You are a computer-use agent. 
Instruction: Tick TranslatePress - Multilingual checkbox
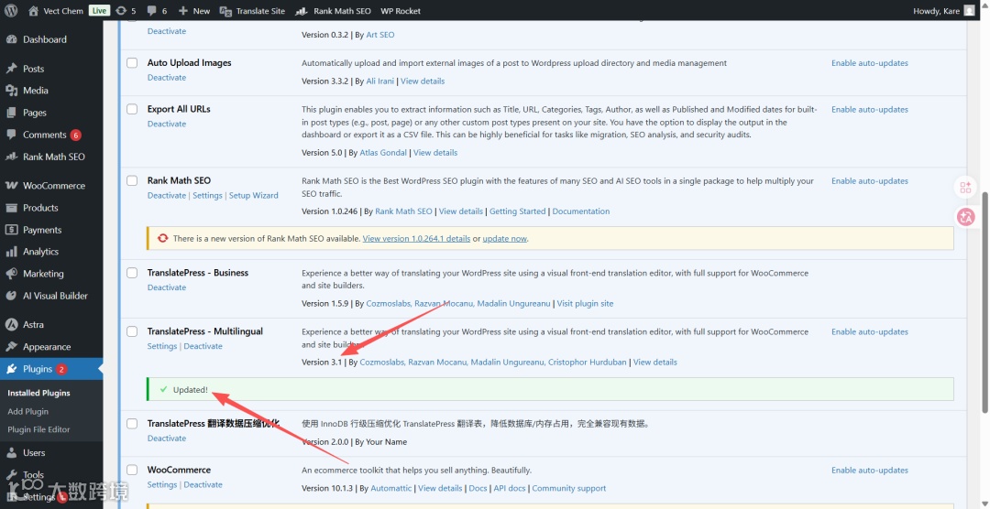click(132, 331)
